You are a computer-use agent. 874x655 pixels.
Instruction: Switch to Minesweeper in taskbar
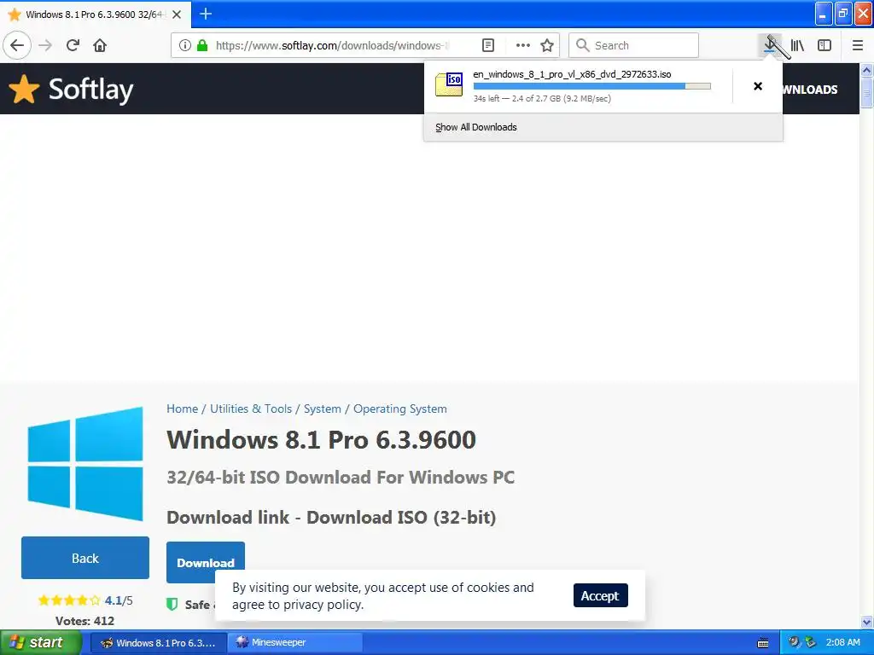pyautogui.click(x=295, y=642)
